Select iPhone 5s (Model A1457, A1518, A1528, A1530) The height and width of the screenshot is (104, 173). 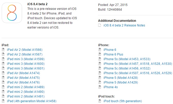(x=138, y=64)
